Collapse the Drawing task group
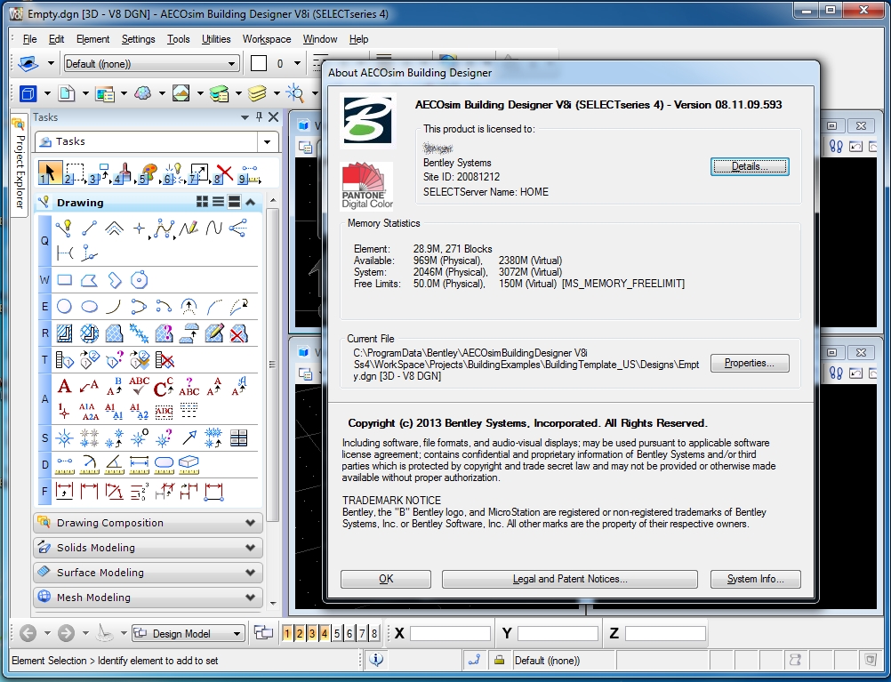This screenshot has height=682, width=891. [251, 202]
